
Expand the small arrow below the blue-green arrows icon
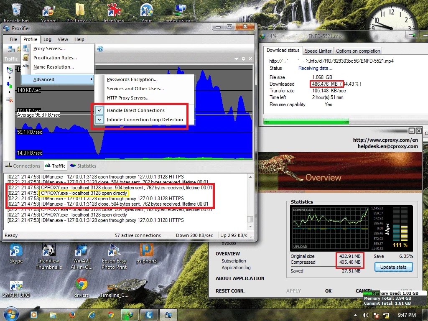point(10,92)
